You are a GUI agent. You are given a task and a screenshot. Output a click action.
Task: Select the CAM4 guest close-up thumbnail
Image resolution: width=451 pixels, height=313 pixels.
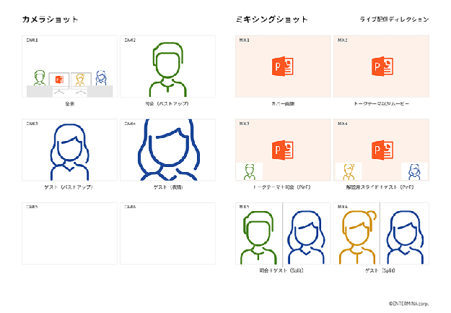(x=167, y=150)
